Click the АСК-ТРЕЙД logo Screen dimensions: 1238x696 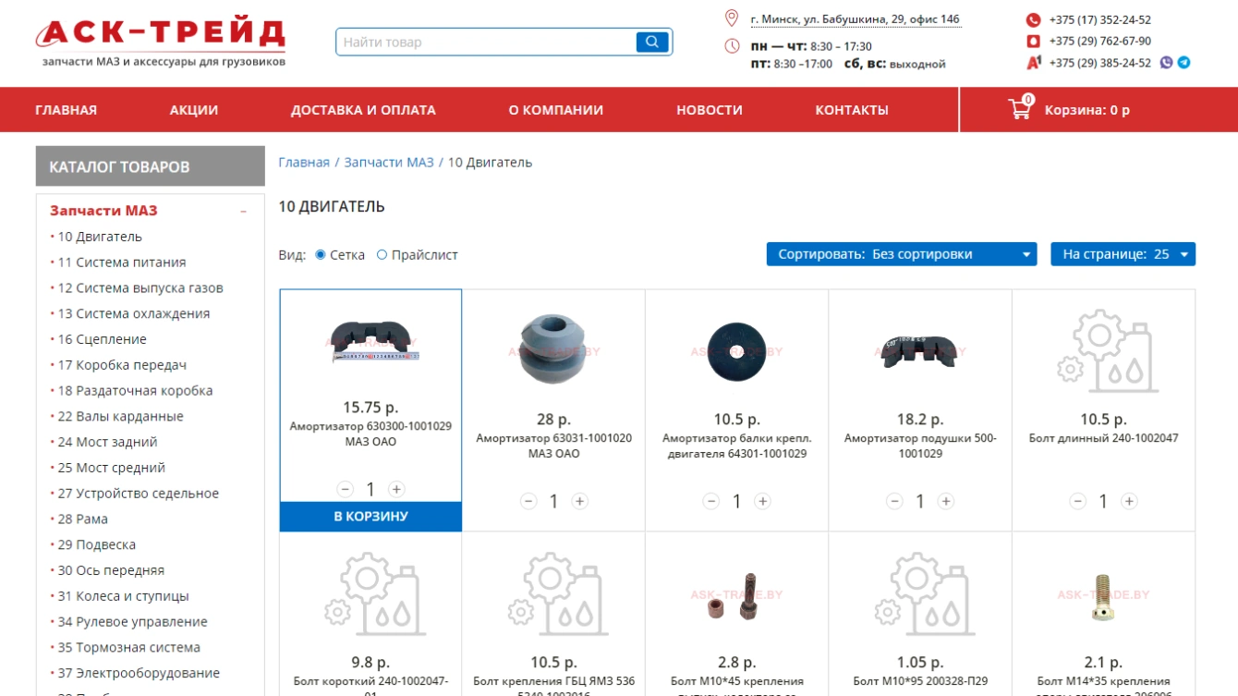[x=162, y=42]
